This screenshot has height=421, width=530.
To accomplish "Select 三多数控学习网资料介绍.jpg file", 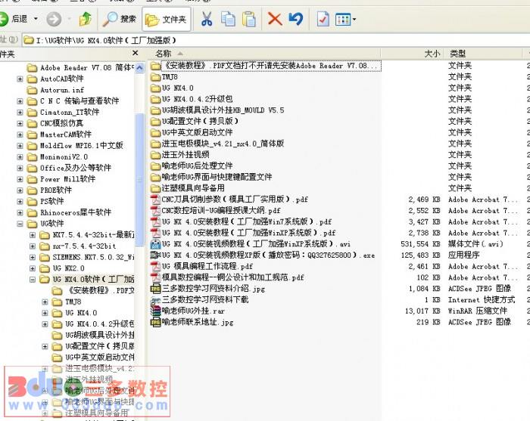I will tap(208, 289).
